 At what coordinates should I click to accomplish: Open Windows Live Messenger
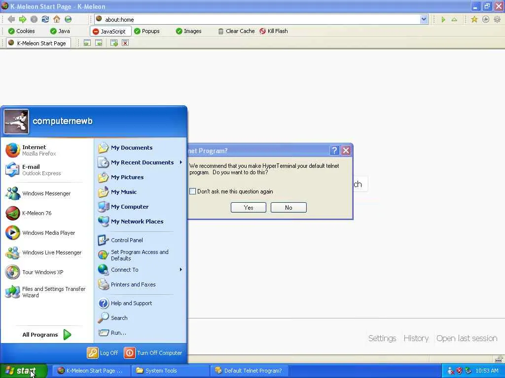coord(47,252)
